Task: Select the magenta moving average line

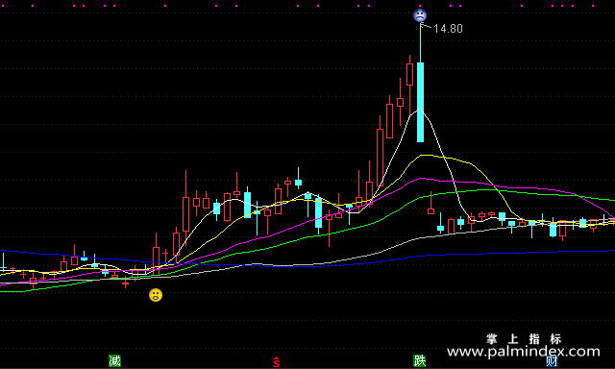Action: [x=510, y=186]
